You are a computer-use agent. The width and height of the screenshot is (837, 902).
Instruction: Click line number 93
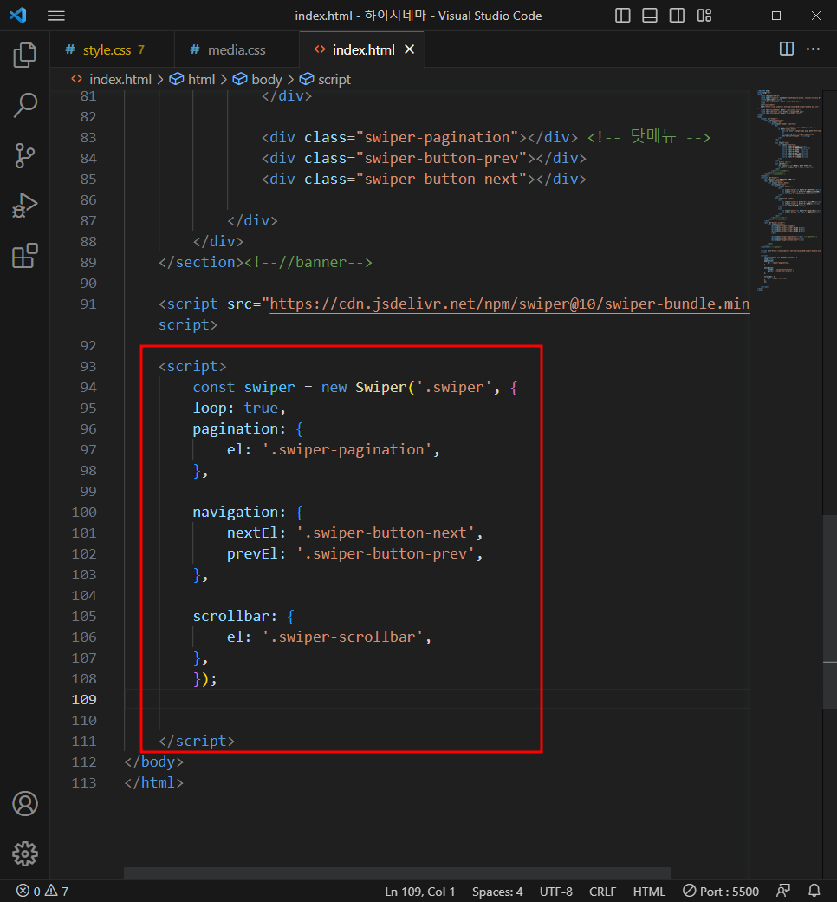[x=88, y=366]
